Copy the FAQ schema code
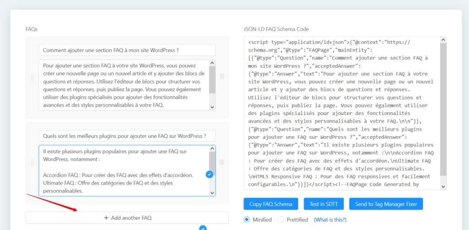 point(271,204)
